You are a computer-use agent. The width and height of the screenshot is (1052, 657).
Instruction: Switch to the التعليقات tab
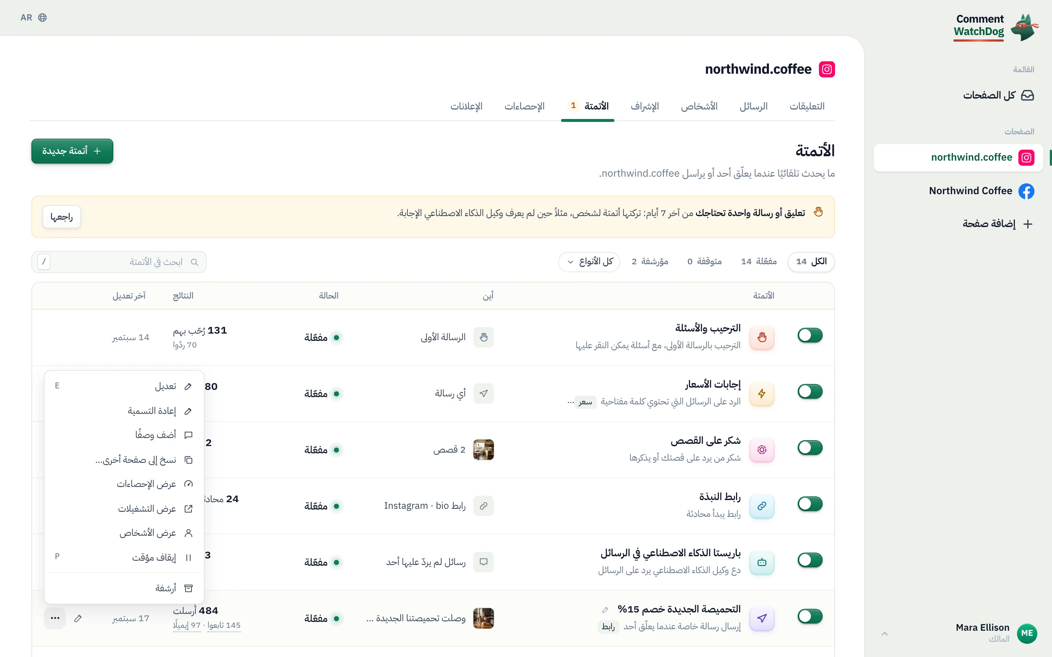807,106
